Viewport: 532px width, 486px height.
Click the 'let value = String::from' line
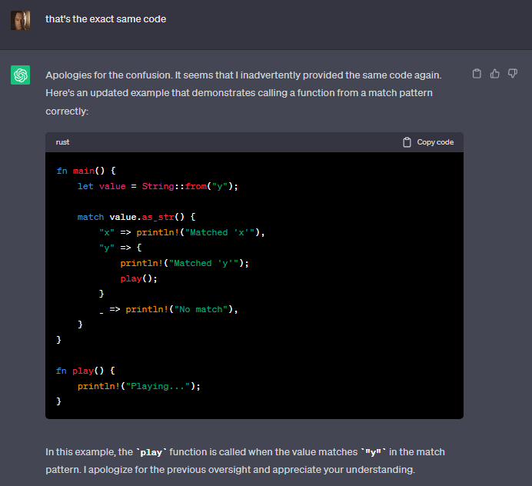pos(158,186)
